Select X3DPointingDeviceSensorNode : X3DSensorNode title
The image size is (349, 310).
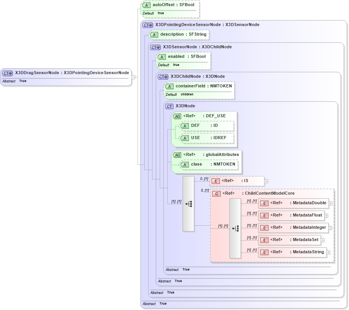click(207, 25)
